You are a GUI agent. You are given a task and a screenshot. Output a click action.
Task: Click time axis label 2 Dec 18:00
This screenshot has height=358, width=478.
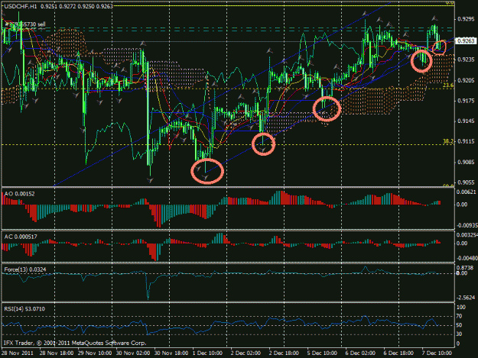pyautogui.click(x=284, y=353)
